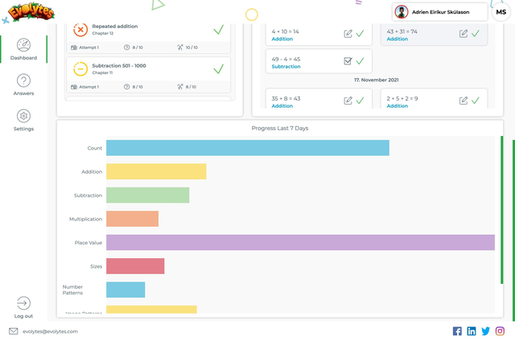Open the Instagram icon
515x341 pixels.
500,331
